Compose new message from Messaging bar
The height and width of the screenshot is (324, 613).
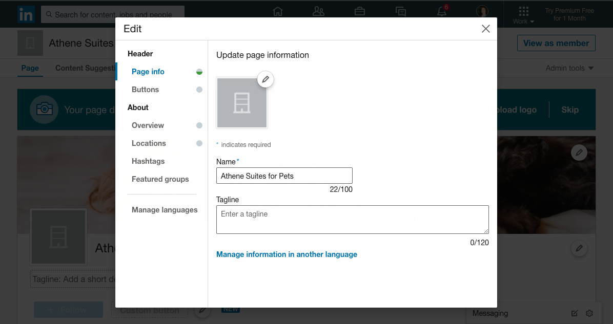(x=575, y=313)
